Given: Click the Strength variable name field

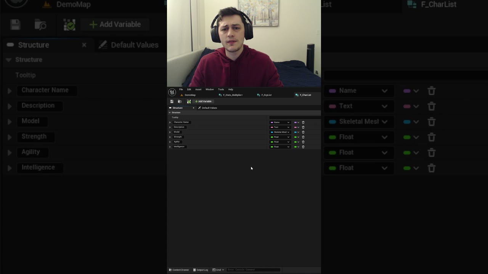Looking at the screenshot, I should (x=178, y=137).
